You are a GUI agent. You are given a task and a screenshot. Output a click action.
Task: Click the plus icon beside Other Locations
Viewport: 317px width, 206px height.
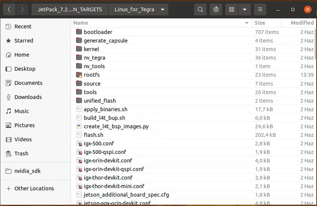9,189
